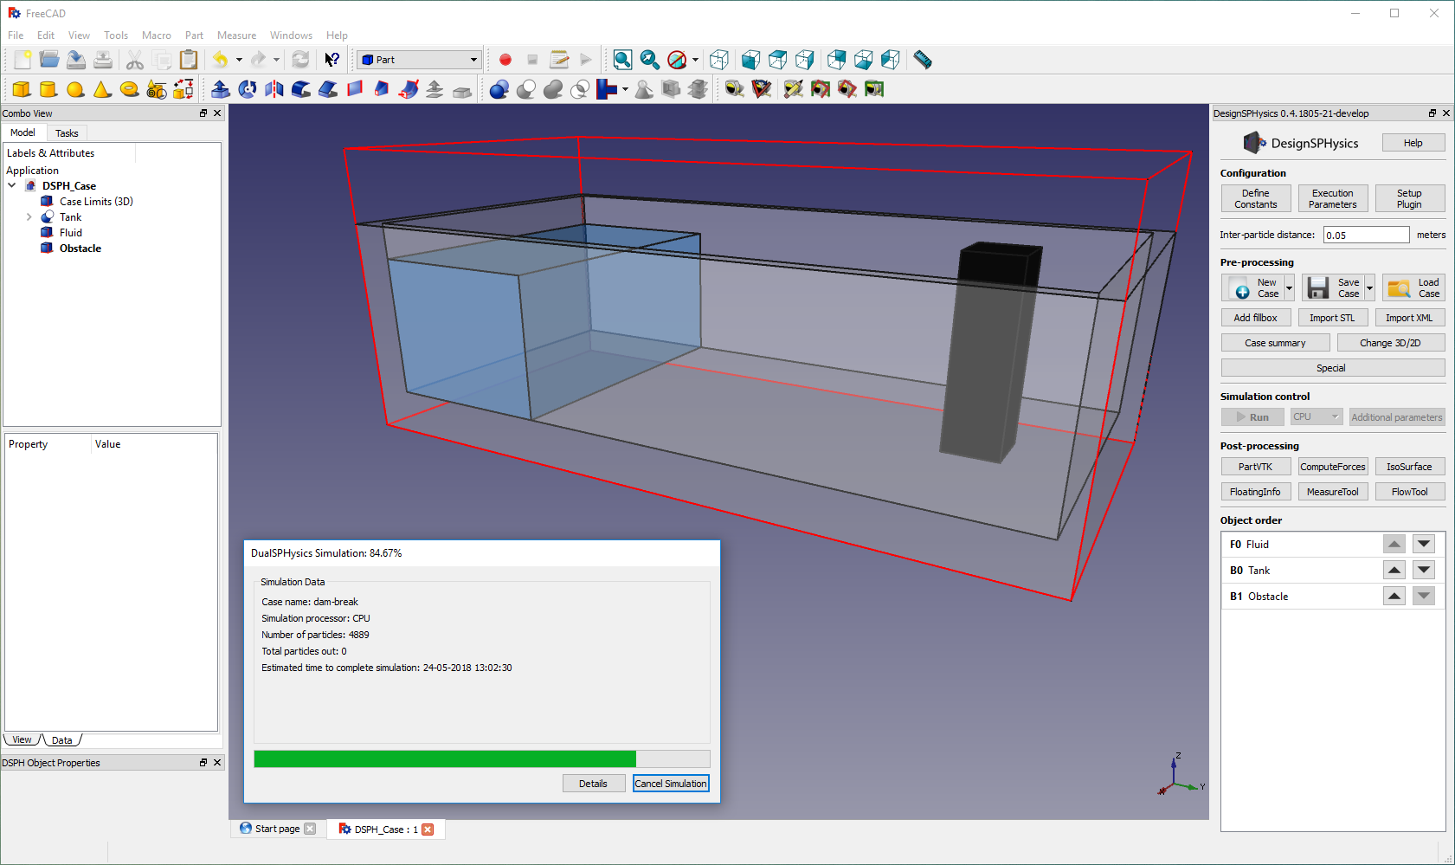The height and width of the screenshot is (865, 1455).
Task: Click the blue-red pipe join features icon
Action: coord(607,89)
